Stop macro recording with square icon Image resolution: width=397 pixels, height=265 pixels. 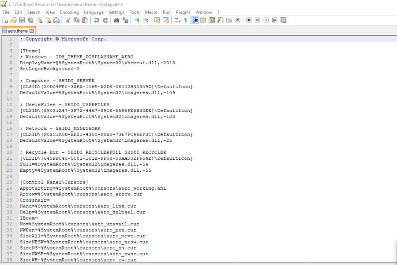(x=258, y=20)
